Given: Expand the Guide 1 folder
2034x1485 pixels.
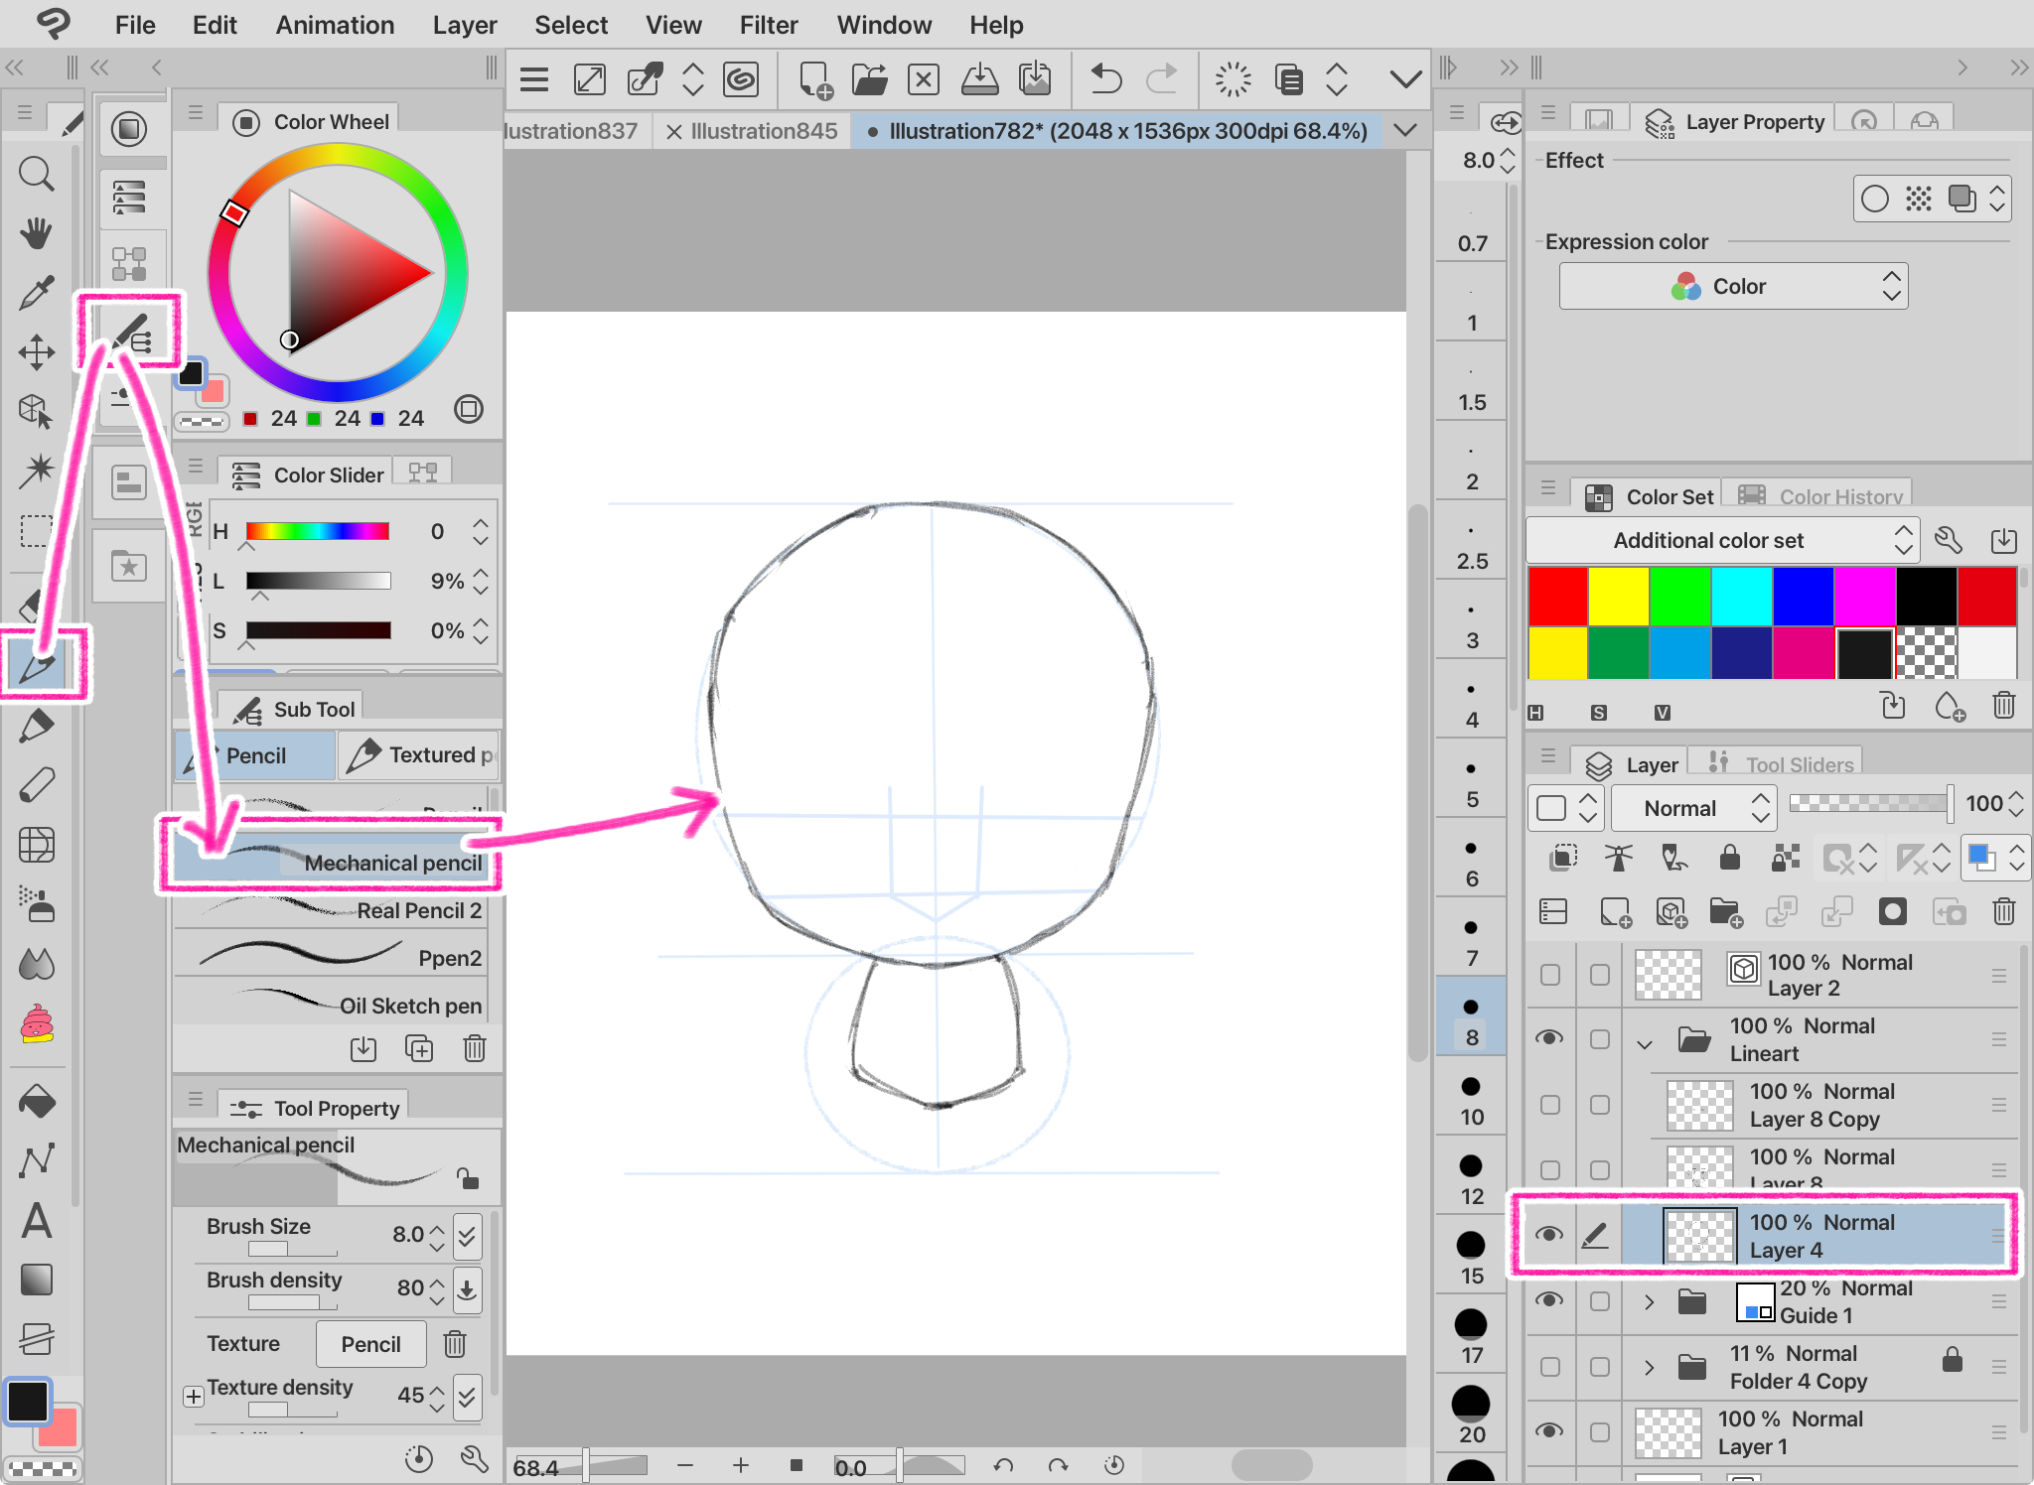Looking at the screenshot, I should click(x=1649, y=1301).
